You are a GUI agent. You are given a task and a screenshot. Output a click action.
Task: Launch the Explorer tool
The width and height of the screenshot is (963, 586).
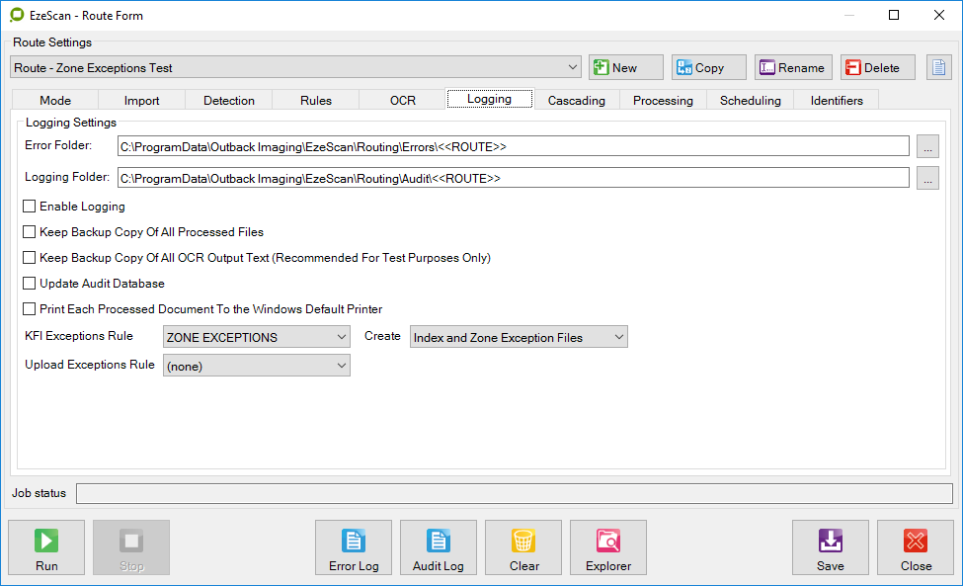pyautogui.click(x=608, y=547)
